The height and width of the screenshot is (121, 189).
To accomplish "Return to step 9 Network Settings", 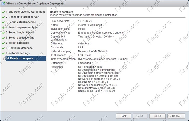I will pyautogui.click(x=18, y=53).
